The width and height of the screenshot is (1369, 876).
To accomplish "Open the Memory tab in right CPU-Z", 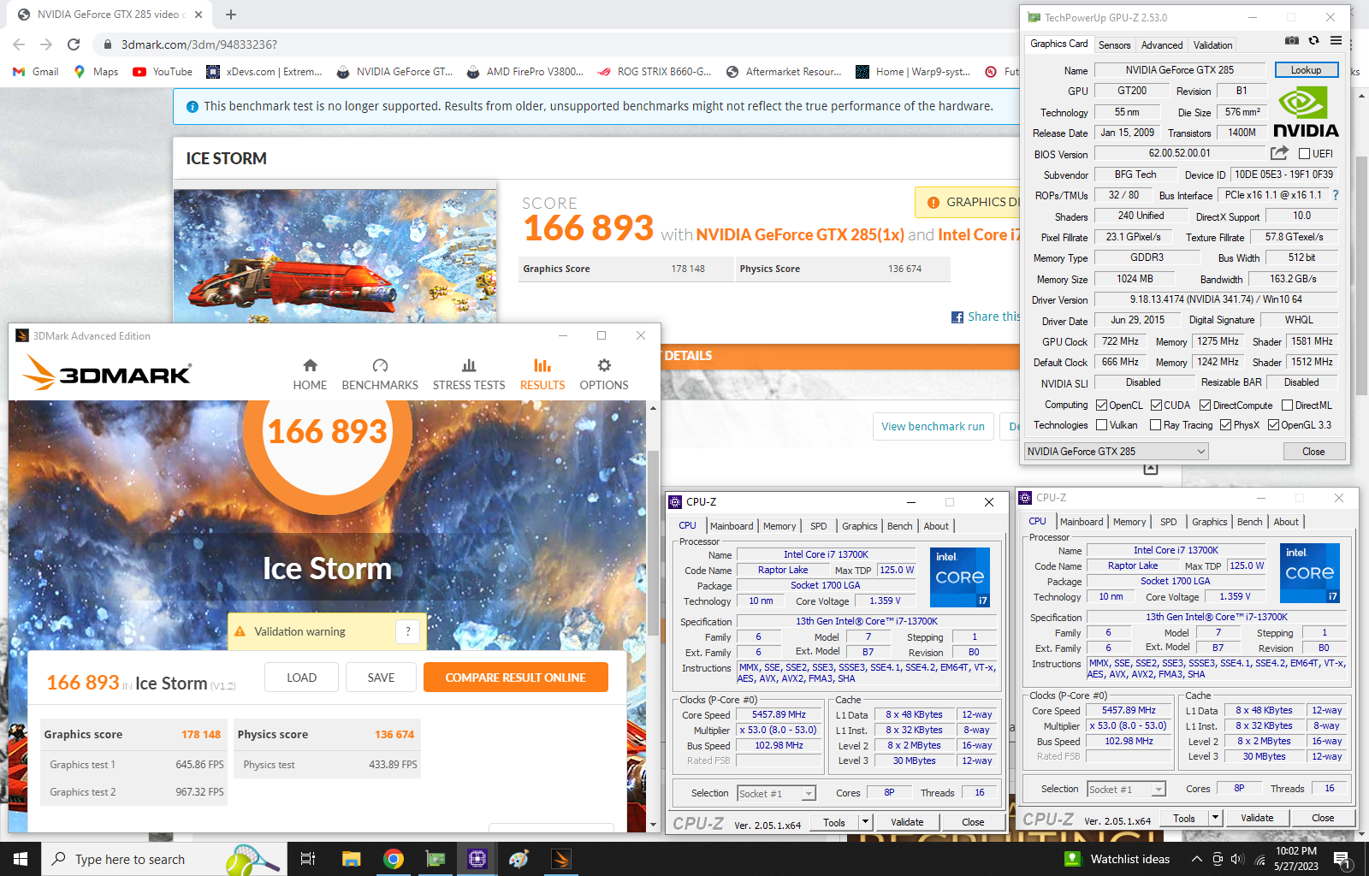I will (x=1129, y=522).
